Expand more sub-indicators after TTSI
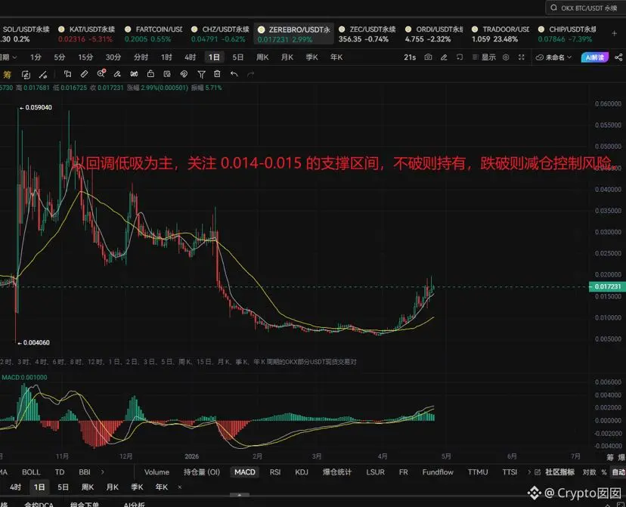This screenshot has width=626, height=507. click(x=529, y=472)
